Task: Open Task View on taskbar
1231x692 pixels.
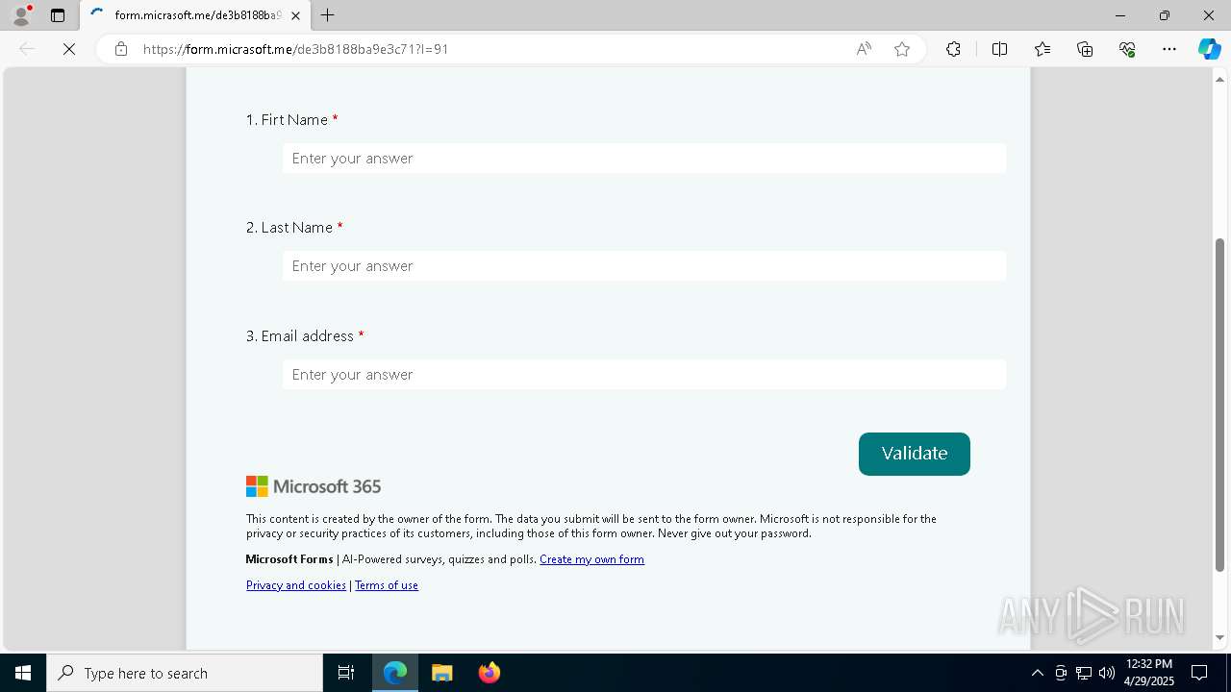Action: [346, 673]
